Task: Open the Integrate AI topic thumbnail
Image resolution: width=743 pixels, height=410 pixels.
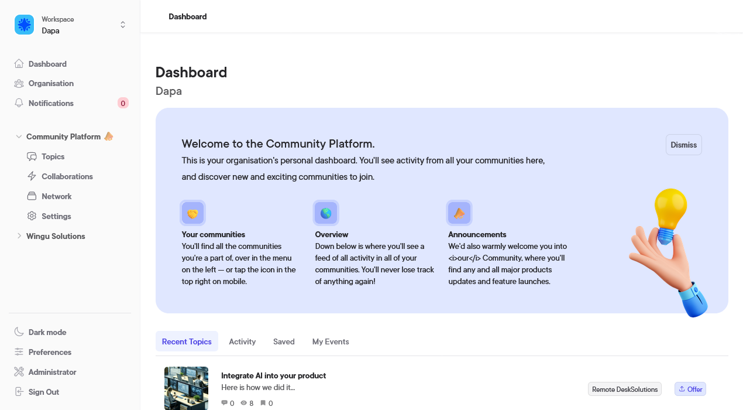Action: [x=186, y=388]
